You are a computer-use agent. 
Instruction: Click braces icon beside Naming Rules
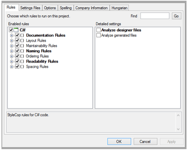pyautogui.click(x=22, y=51)
